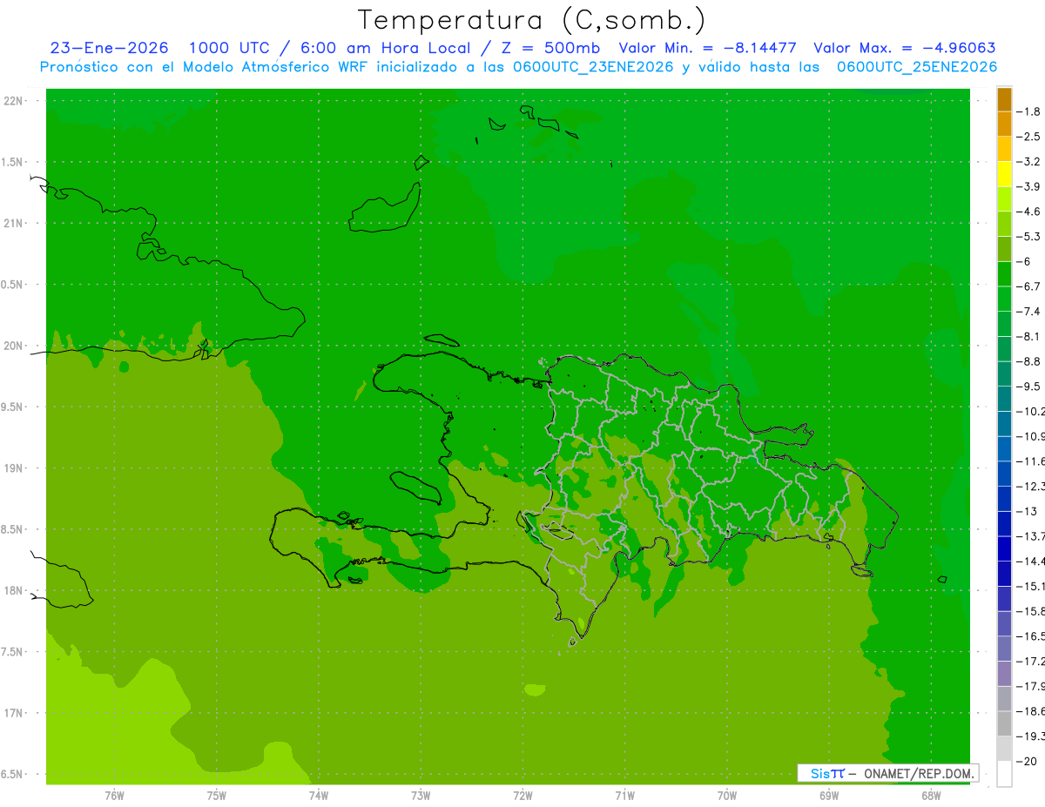Click the "-1.8" legend value
The image size is (1045, 807).
coord(1029,111)
